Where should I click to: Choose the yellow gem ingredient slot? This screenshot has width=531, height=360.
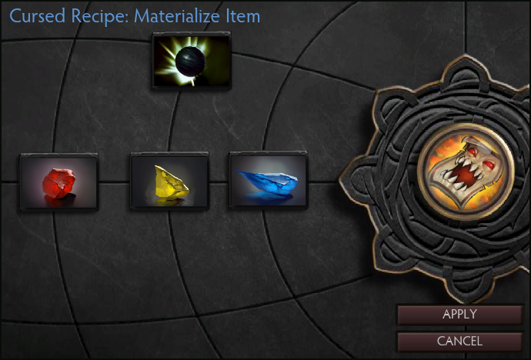(x=169, y=181)
